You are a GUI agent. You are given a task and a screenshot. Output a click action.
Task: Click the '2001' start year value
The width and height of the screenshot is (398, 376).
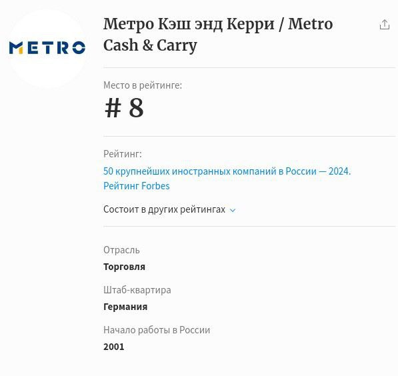pos(114,347)
